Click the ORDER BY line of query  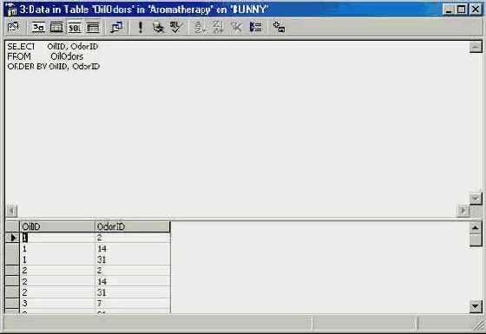point(53,66)
